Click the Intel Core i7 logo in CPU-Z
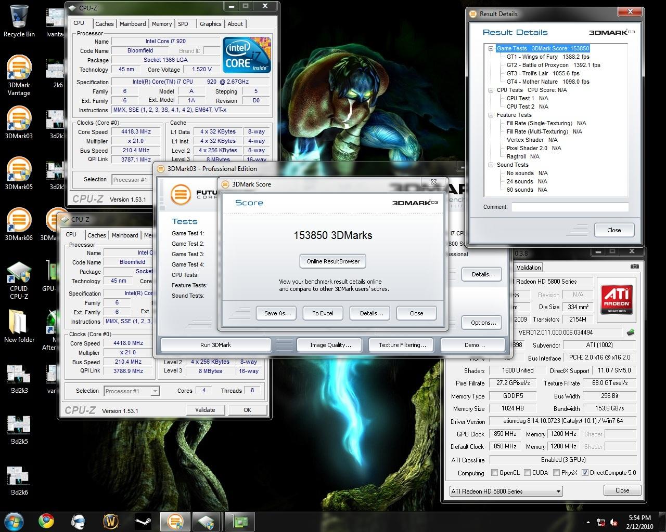 [x=247, y=55]
